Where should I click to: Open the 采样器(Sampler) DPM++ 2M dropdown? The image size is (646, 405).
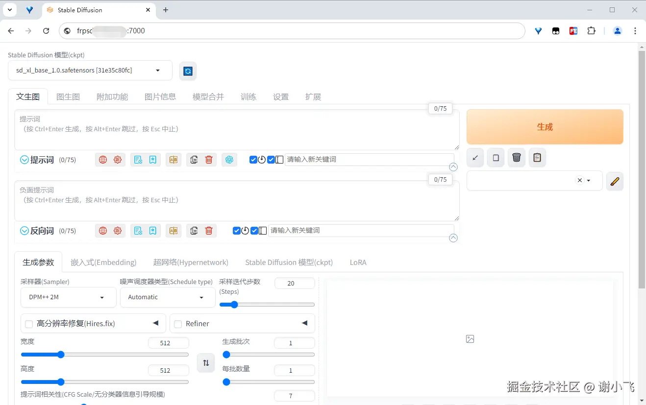pos(68,297)
